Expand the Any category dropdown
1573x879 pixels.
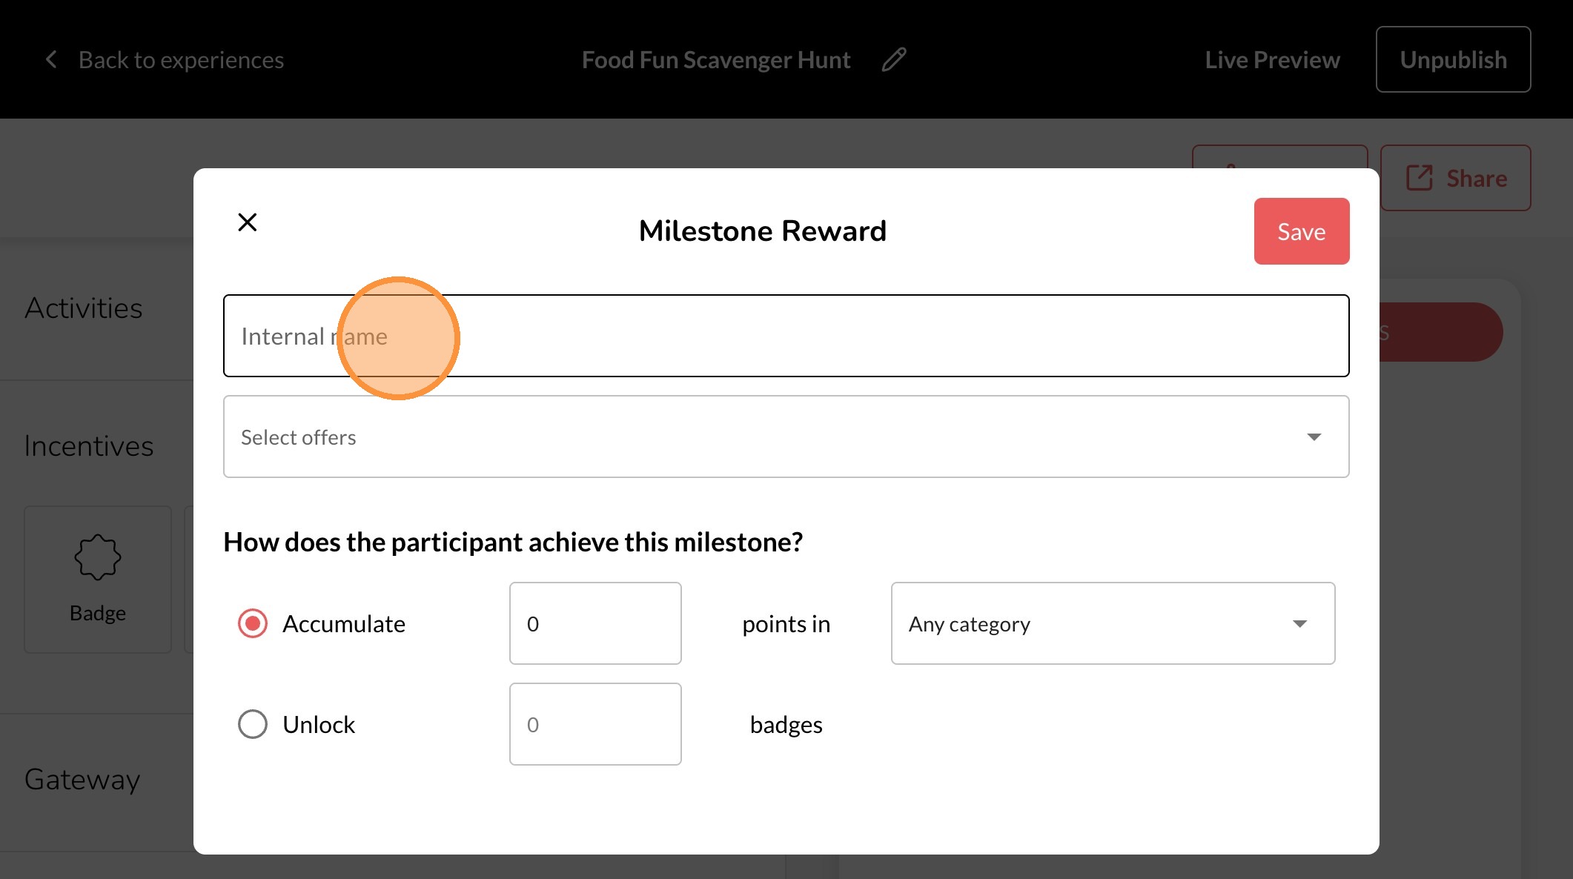tap(1112, 623)
